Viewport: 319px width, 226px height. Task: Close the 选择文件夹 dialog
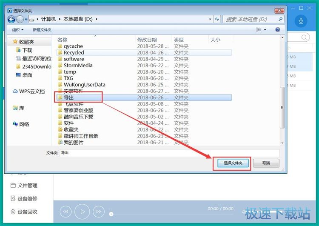coord(279,11)
